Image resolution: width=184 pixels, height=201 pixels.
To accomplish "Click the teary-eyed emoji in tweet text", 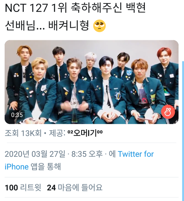I will click(x=99, y=26).
